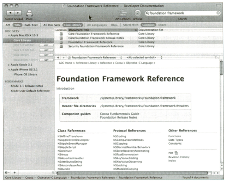
Task: Open the Cocoa Fundamentals Guide link
Action: pos(120,114)
